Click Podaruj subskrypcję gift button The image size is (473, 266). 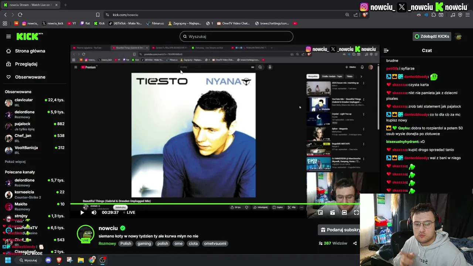339,230
